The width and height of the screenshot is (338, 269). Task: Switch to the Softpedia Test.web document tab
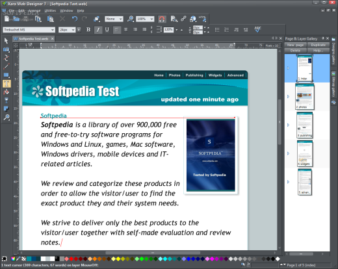point(33,39)
